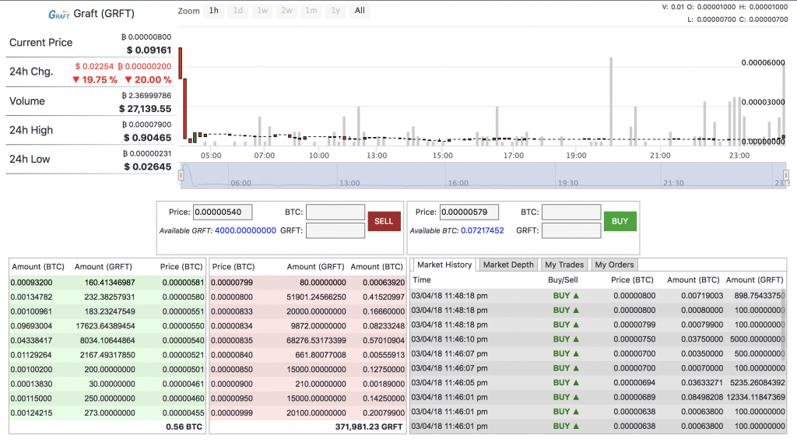Select buy order at price 0.00000540
Viewport: 797px width, 446px height.
107,341
